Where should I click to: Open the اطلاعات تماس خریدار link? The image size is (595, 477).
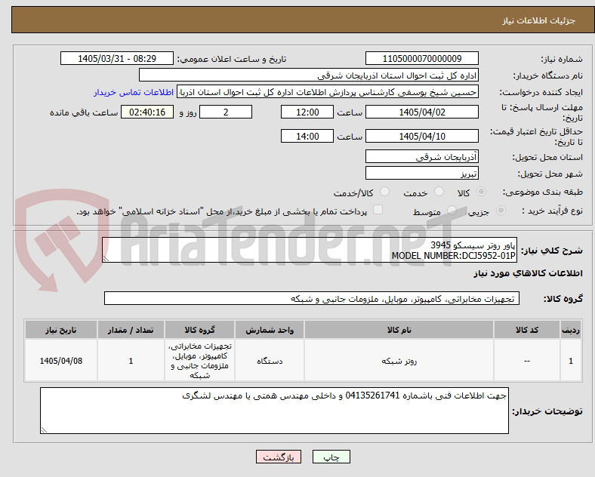coord(134,92)
